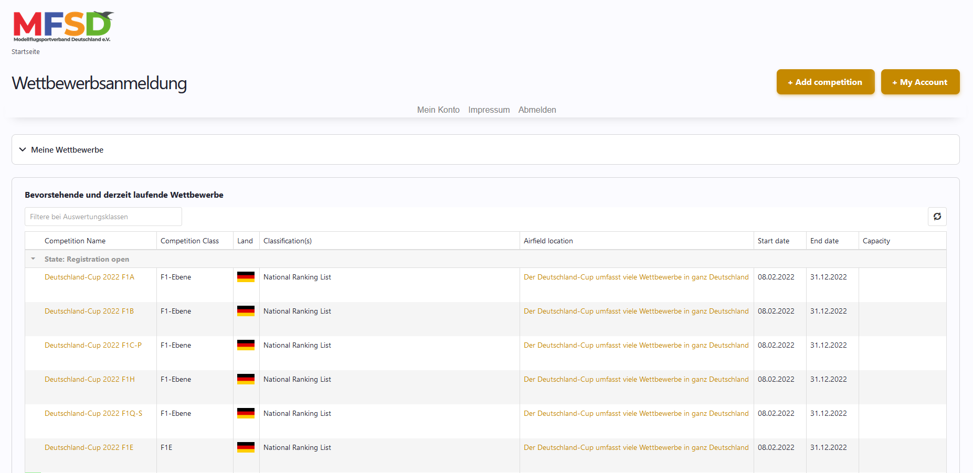This screenshot has width=973, height=473.
Task: Collapse the 'State: Registration open' group
Action: (x=33, y=259)
